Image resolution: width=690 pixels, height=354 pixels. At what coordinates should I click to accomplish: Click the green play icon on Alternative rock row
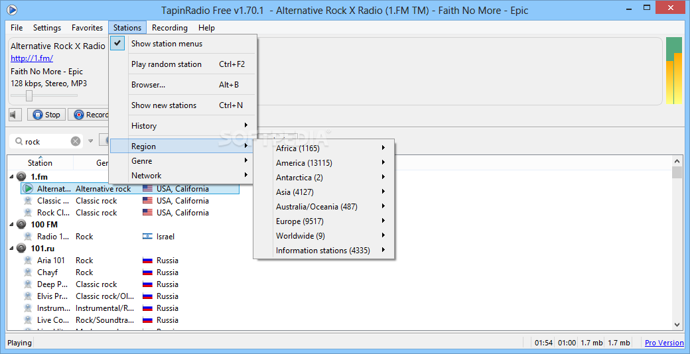pyautogui.click(x=28, y=189)
